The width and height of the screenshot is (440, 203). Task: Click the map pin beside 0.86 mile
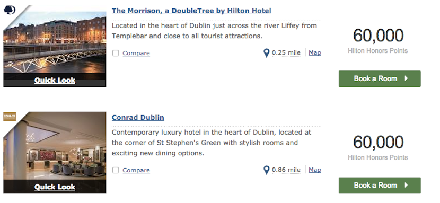[267, 170]
